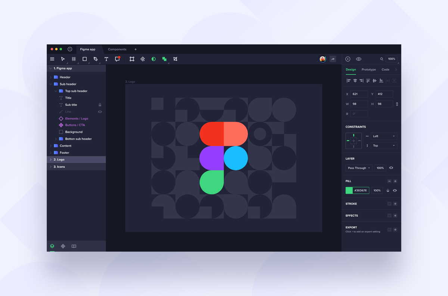This screenshot has width=448, height=296.
Task: Collapse the Top sub header folder
Action: pos(56,91)
